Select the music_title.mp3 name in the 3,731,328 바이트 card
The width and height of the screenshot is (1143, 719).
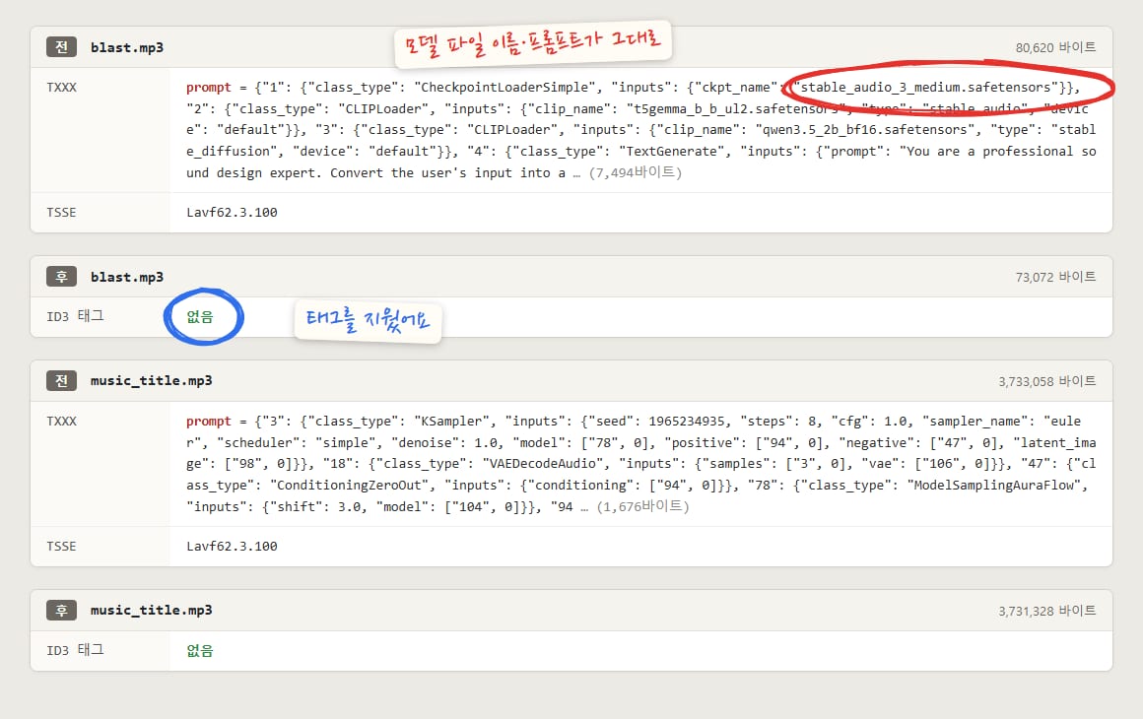tap(152, 611)
